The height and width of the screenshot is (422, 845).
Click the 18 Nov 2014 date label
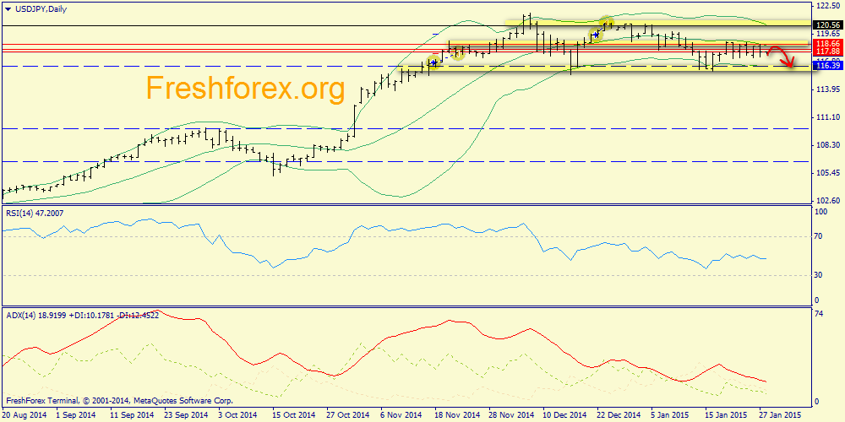[x=456, y=415]
